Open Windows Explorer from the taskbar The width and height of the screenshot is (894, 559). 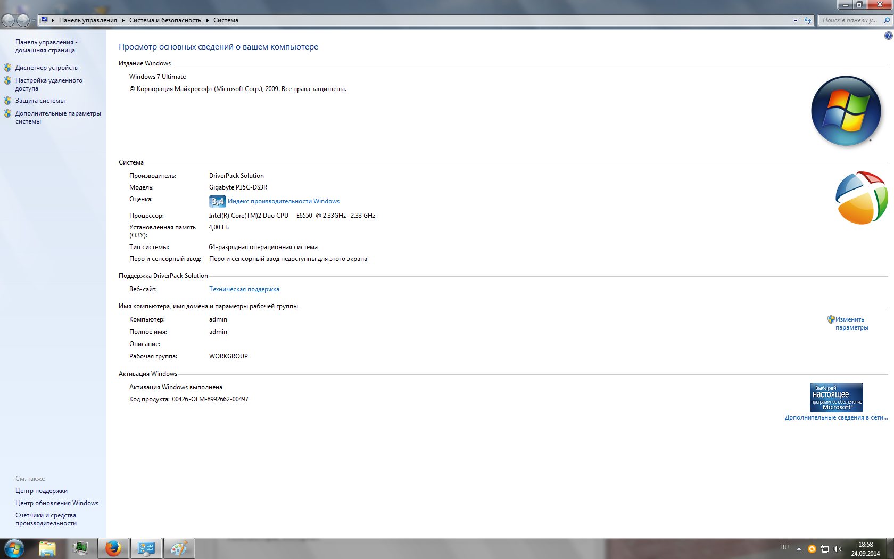[x=47, y=548]
